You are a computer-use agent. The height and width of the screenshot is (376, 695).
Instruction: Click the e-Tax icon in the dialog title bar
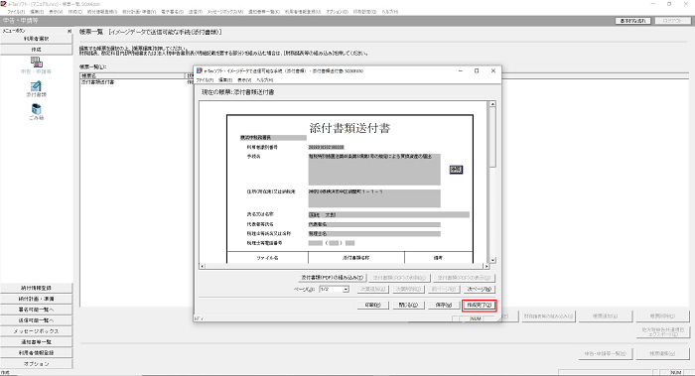(200, 70)
